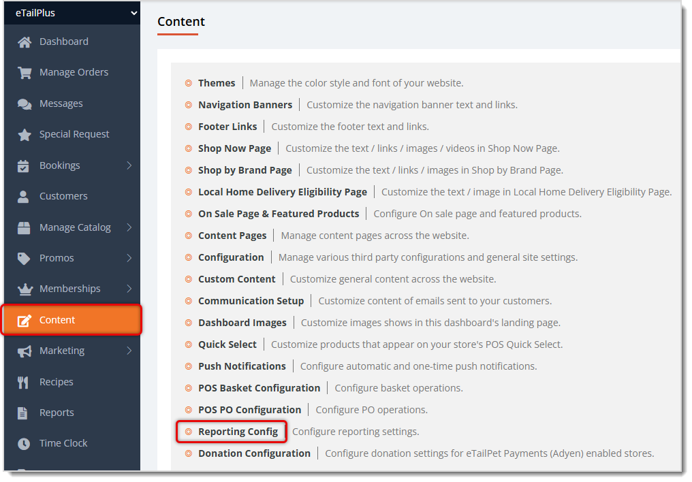Image resolution: width=692 pixels, height=482 pixels.
Task: Click the bullet icon beside Navigation Banners
Action: click(x=189, y=105)
